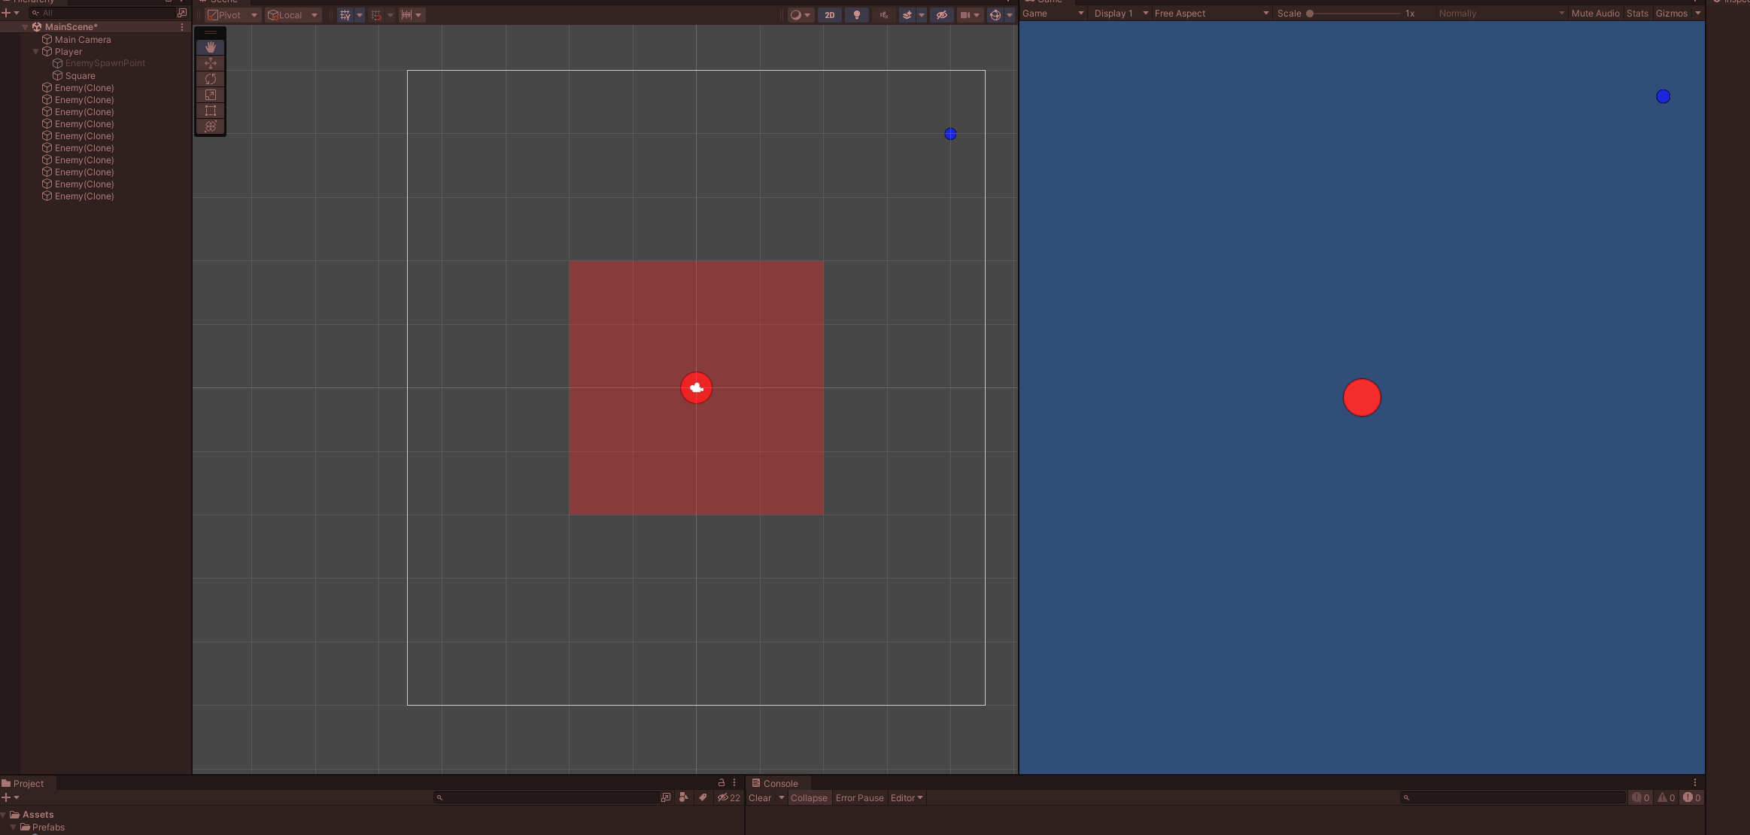Expand the Assets folder in Project
The height and width of the screenshot is (835, 1750).
point(4,815)
